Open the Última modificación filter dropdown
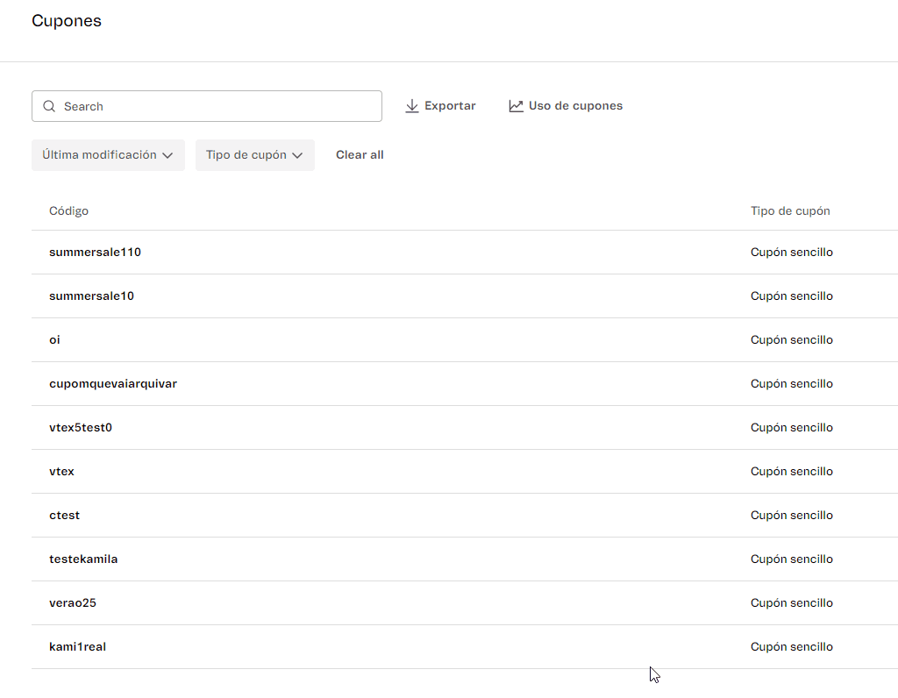898x698 pixels. point(108,155)
